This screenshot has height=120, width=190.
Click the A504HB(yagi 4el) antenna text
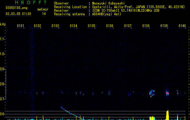(107, 14)
